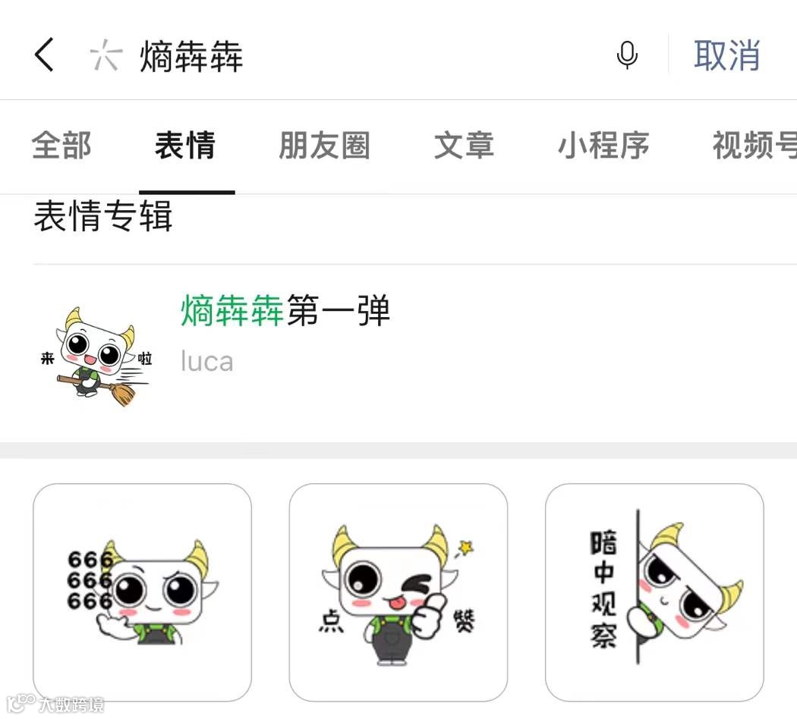The image size is (797, 719).
Task: Click the search field containing 熵犇犇
Action: tap(351, 55)
